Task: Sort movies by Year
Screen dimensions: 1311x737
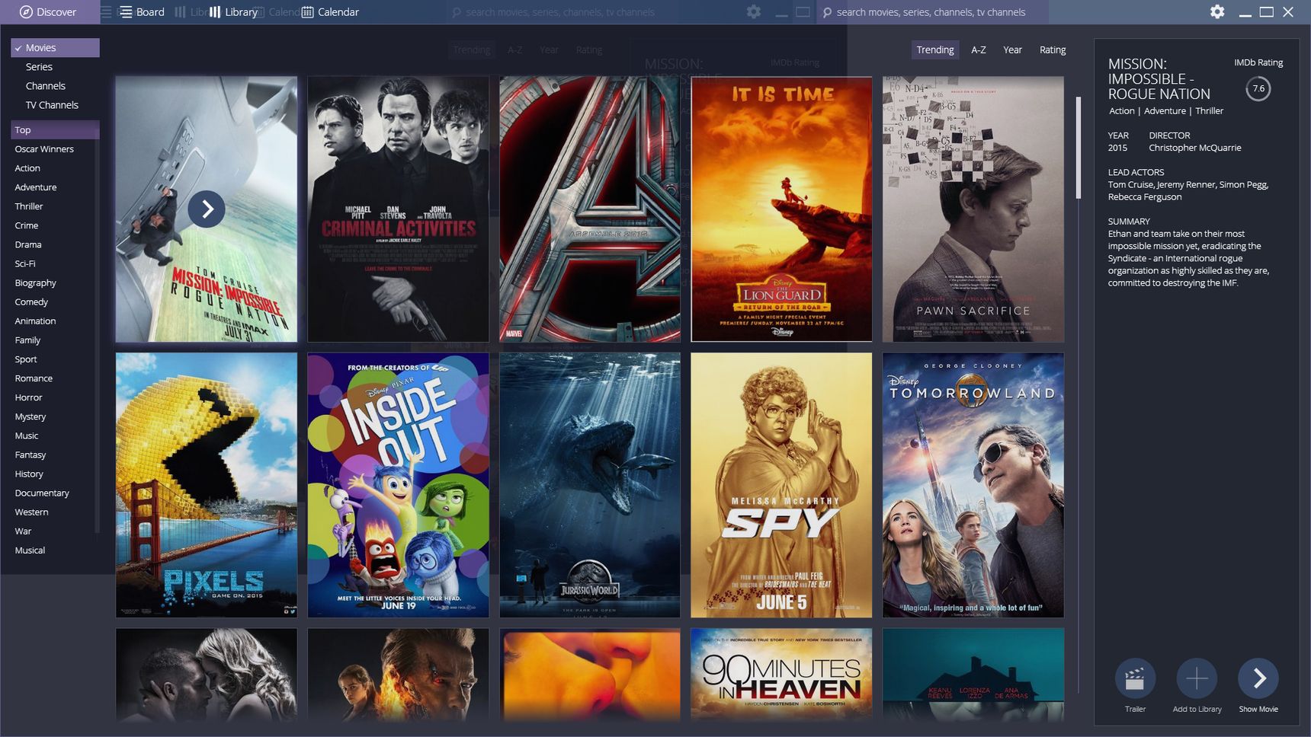Action: pyautogui.click(x=1012, y=49)
